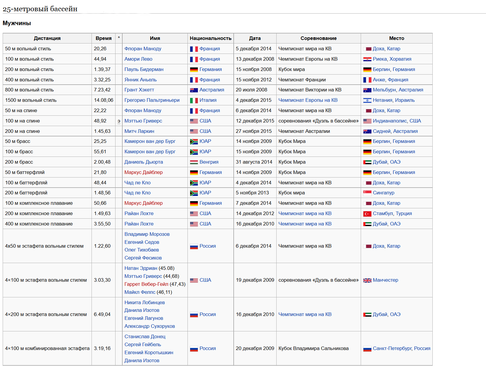Viewport: 486px width, 374px height.
Task: Open Амори Лево swimmer link
Action: click(138, 59)
